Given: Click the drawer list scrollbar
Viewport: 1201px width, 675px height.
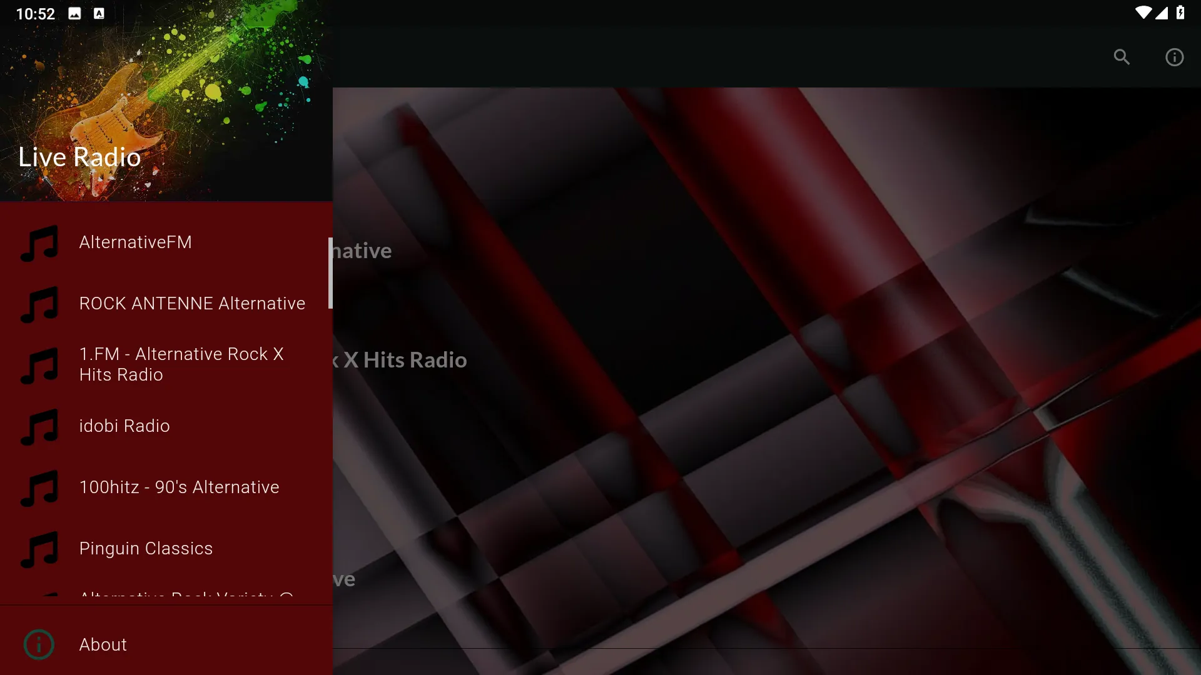Looking at the screenshot, I should [330, 273].
